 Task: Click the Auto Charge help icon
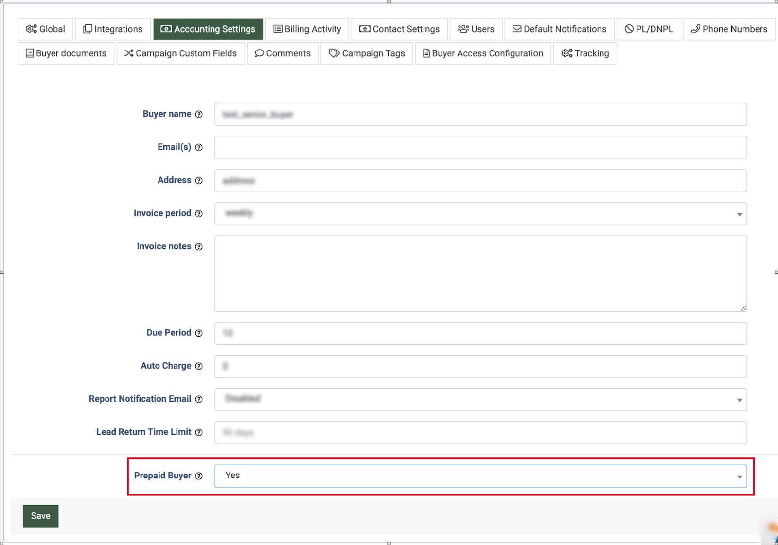click(x=199, y=366)
